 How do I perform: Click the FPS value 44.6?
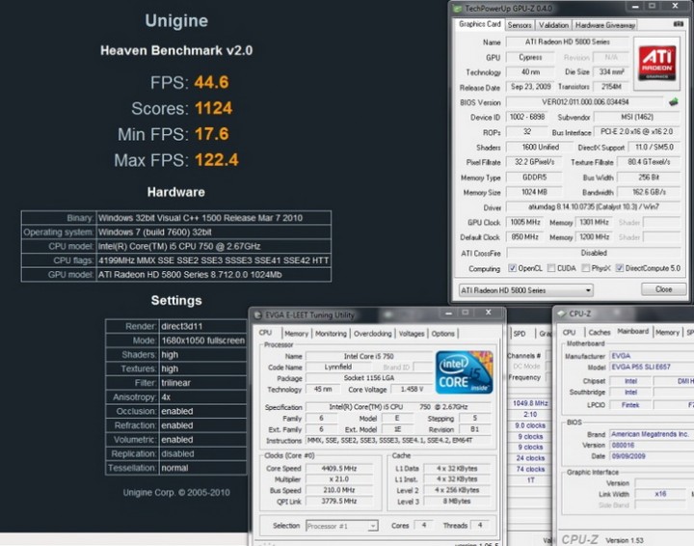[211, 82]
